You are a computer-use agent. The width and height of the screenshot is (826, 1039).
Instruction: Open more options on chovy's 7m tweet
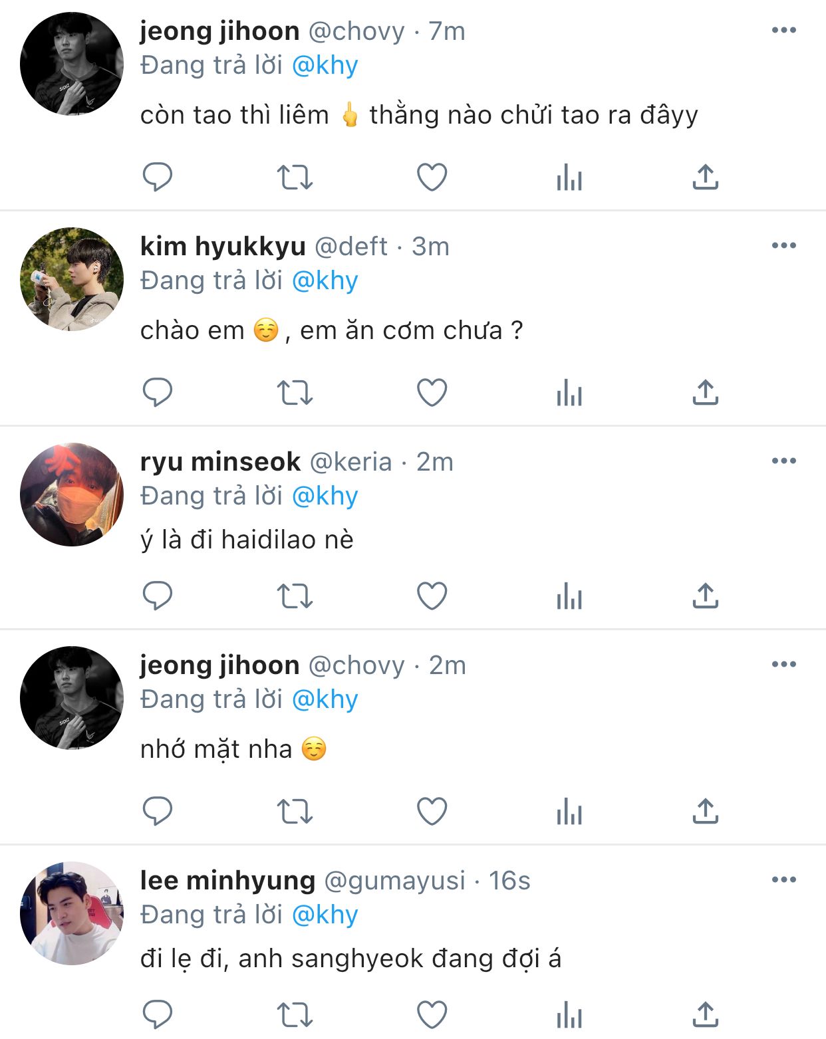coord(783,31)
